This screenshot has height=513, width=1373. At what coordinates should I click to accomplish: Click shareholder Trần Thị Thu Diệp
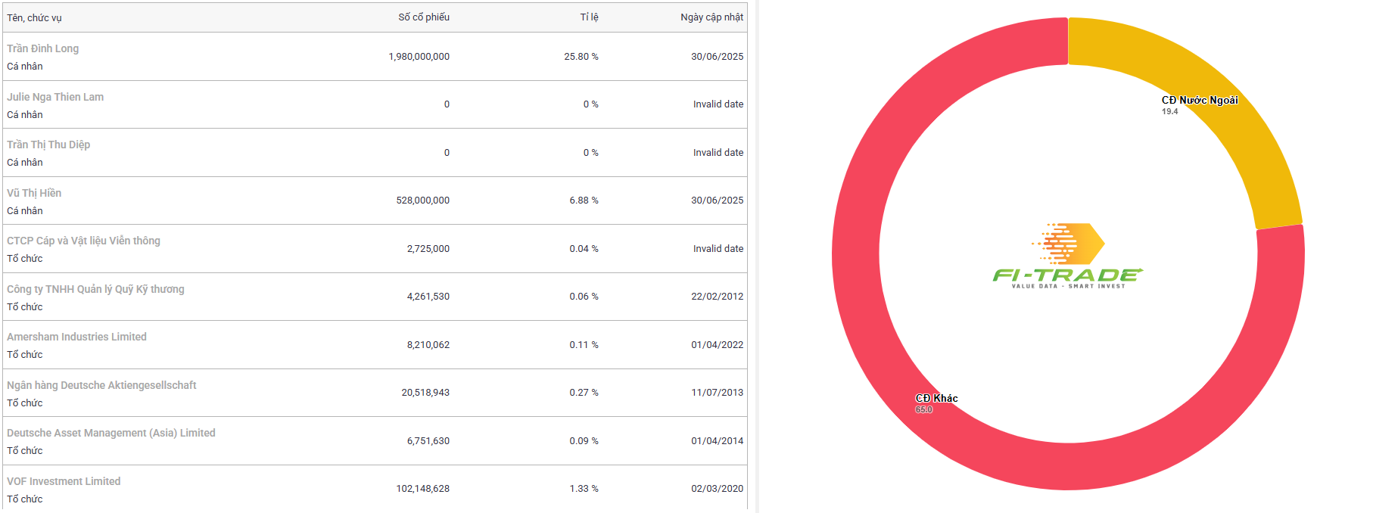(x=48, y=145)
